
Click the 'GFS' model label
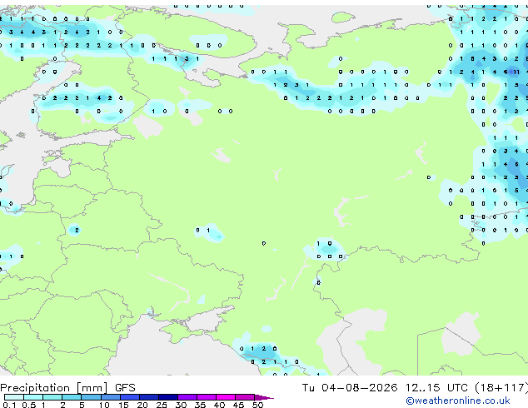coord(125,388)
